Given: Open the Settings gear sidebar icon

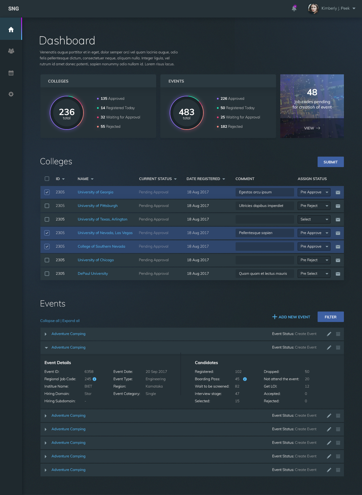Looking at the screenshot, I should pyautogui.click(x=11, y=94).
